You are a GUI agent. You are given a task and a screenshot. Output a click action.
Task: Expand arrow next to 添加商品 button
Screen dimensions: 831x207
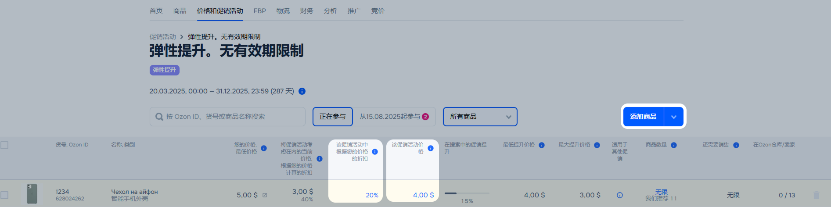[674, 117]
